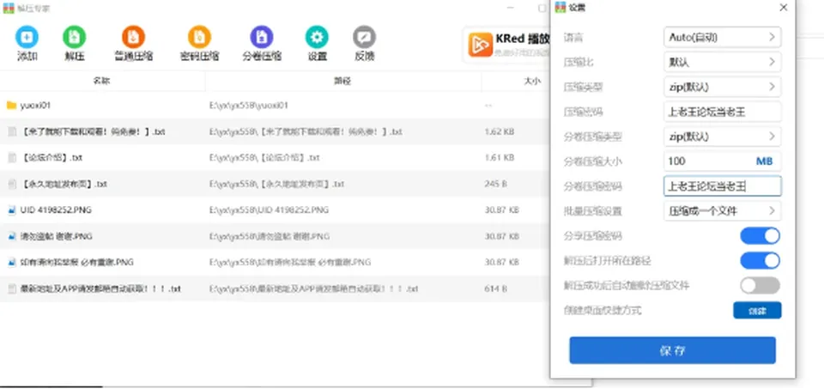Open the 压缩类型 zip(默认) dropdown
This screenshot has height=389, width=824.
(x=722, y=87)
